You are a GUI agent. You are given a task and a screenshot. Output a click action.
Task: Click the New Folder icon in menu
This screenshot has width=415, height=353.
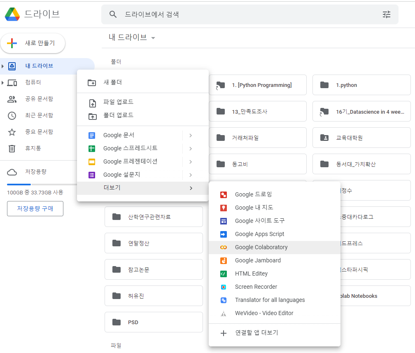click(x=92, y=83)
